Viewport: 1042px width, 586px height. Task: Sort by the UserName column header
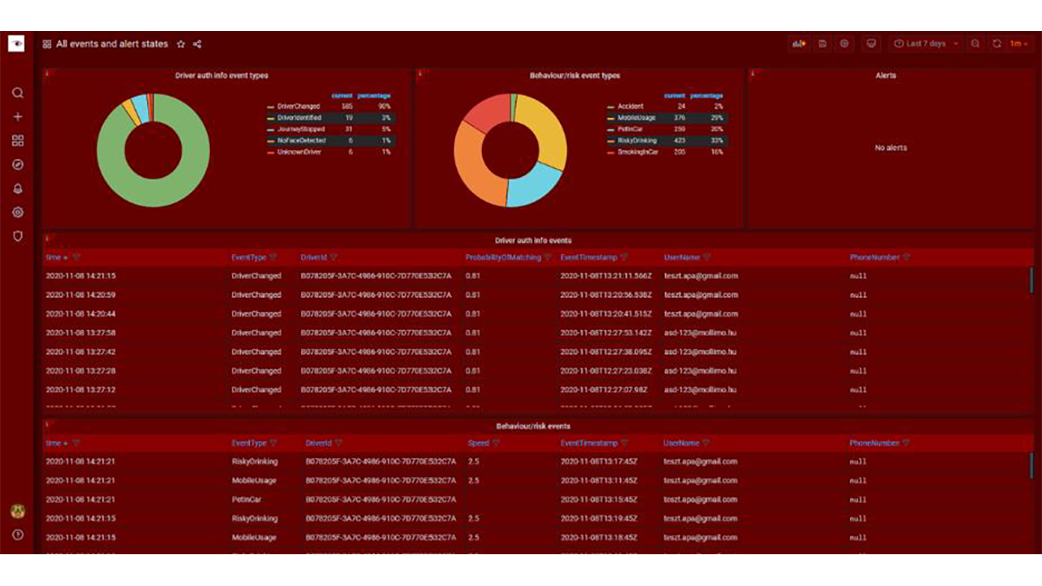[x=681, y=258]
